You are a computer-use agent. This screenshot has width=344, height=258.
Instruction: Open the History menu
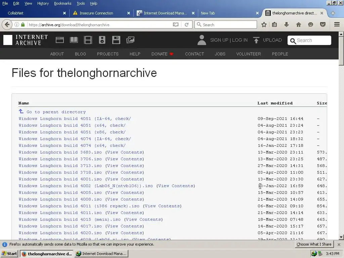pos(43,3)
